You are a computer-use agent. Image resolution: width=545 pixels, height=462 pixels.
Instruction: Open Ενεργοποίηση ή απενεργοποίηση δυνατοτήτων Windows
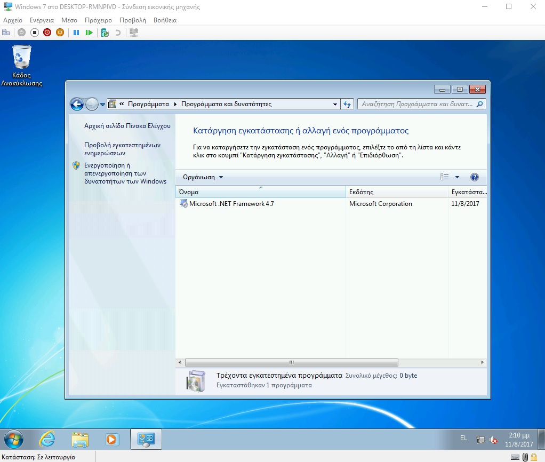tap(125, 173)
